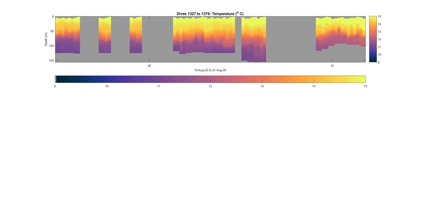Click the '12' tick label under the horizontal colorbar
The width and height of the screenshot is (424, 218).
[x=210, y=86]
